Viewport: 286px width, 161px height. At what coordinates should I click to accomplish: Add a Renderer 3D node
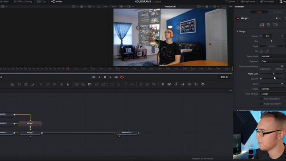(x=202, y=85)
